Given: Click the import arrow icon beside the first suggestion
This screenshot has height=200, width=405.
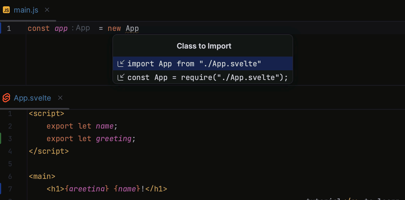Looking at the screenshot, I should point(121,63).
